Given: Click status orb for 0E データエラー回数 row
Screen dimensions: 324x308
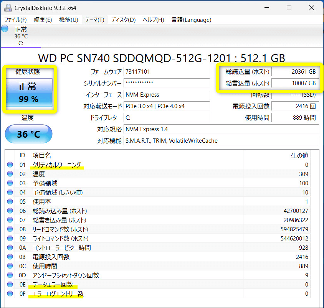Looking at the screenshot, I should click(x=10, y=284).
